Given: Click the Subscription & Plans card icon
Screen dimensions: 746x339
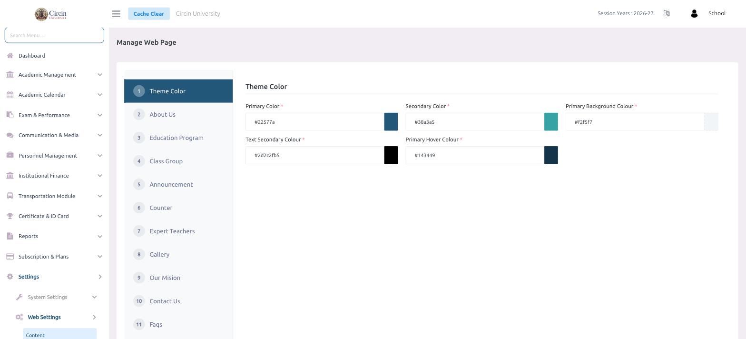Looking at the screenshot, I should pyautogui.click(x=10, y=257).
